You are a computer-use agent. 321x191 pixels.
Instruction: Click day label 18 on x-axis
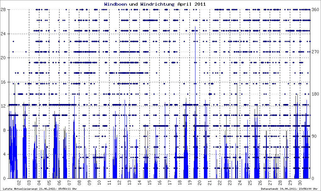coord(179,182)
